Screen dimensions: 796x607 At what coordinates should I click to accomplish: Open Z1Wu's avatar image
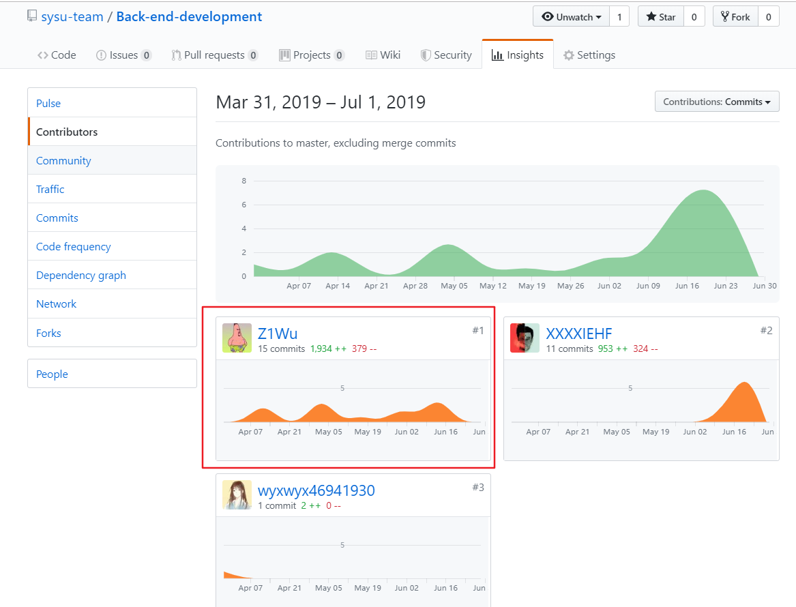[237, 338]
